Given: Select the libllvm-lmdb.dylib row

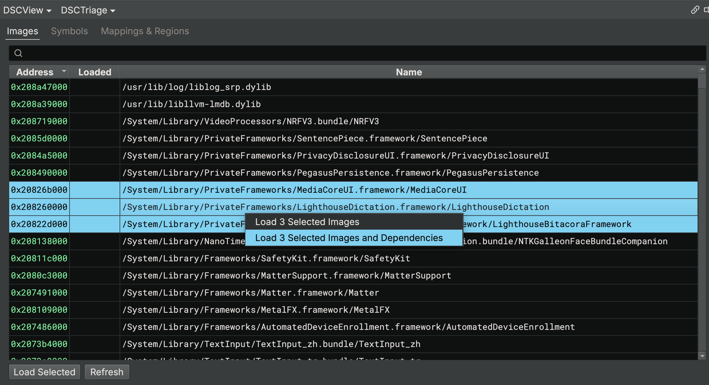Looking at the screenshot, I should [353, 104].
